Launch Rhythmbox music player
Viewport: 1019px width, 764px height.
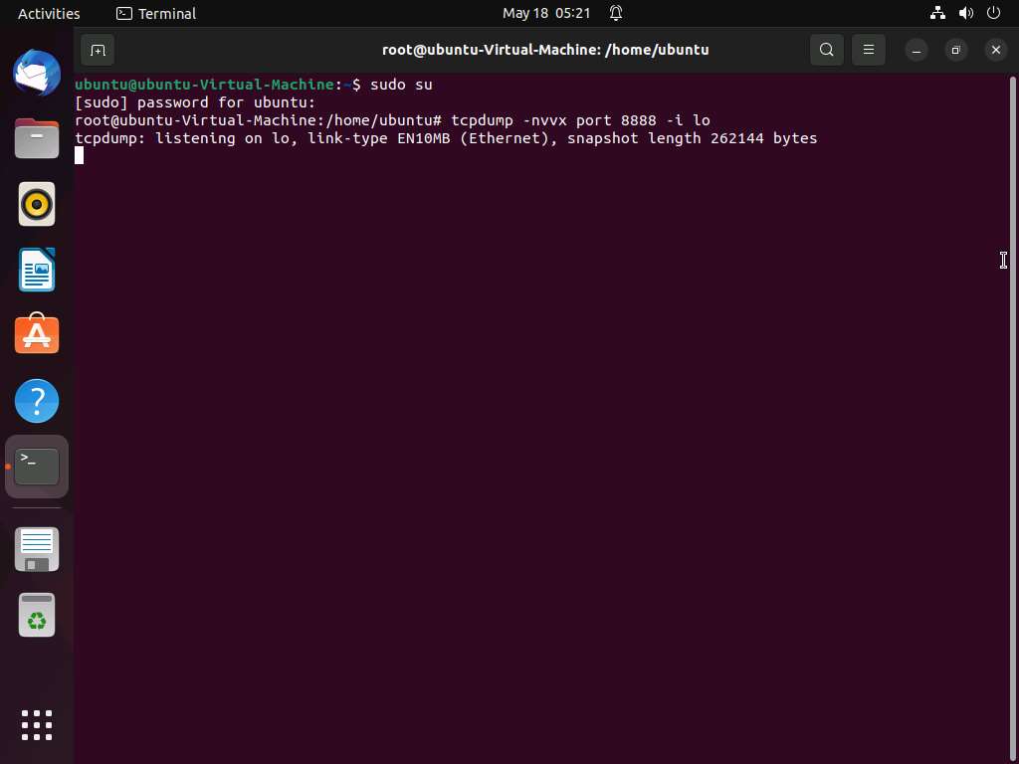tap(37, 204)
